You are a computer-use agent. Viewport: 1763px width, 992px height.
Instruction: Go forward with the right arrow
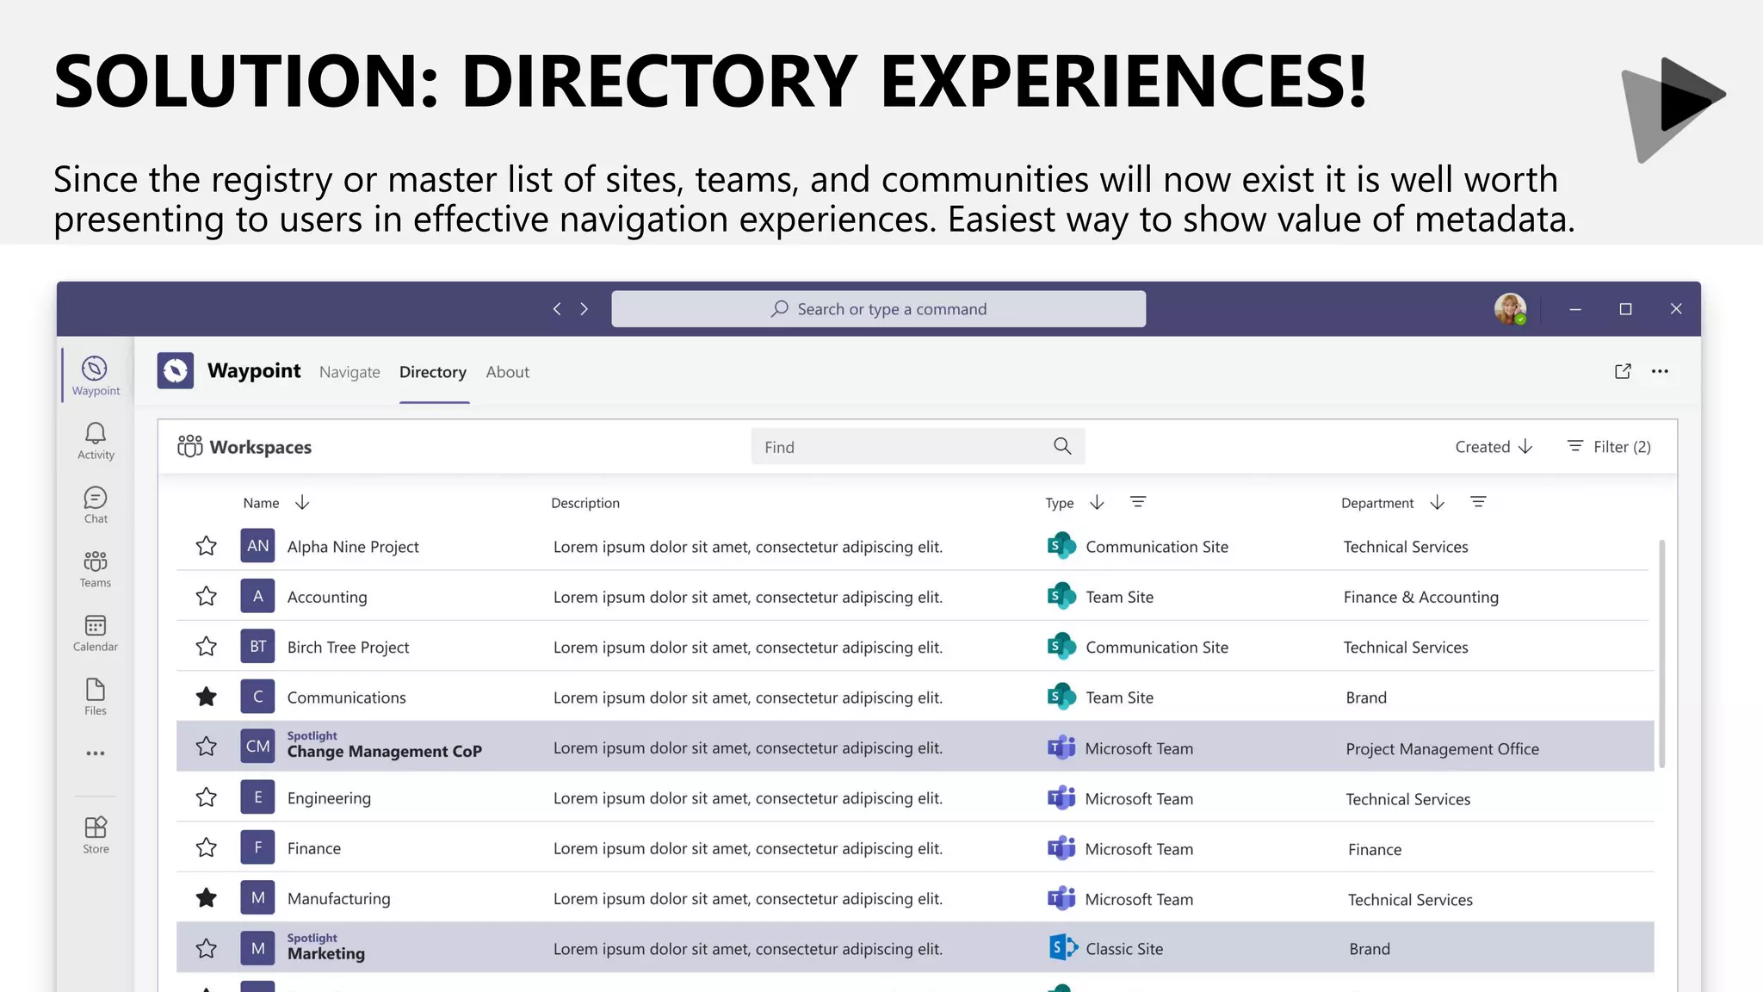pyautogui.click(x=585, y=308)
